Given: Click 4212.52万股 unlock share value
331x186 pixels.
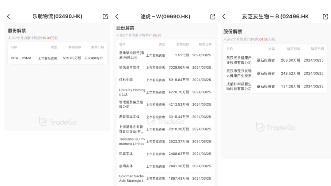Looking at the screenshot, I should pyautogui.click(x=179, y=104).
